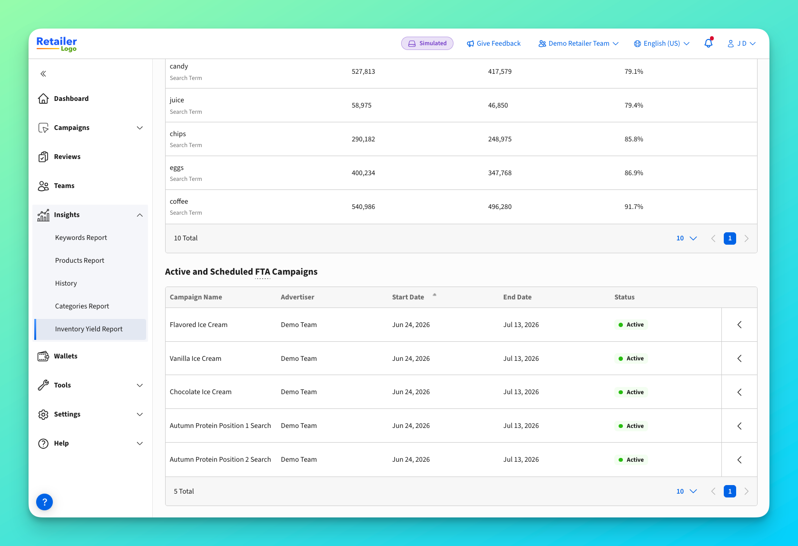Open rows-per-page dropdown under search terms table
The height and width of the screenshot is (546, 798).
(x=686, y=238)
